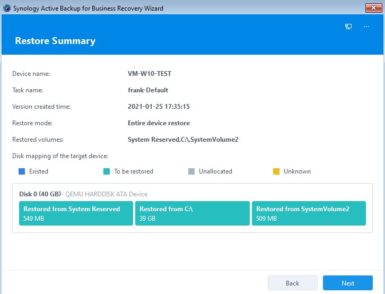Click the Device name label
385x294 pixels.
click(x=31, y=74)
